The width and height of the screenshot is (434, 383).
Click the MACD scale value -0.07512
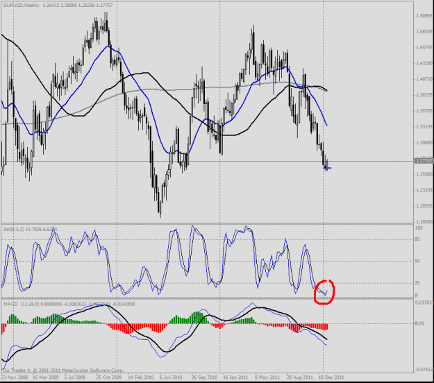tap(424, 370)
